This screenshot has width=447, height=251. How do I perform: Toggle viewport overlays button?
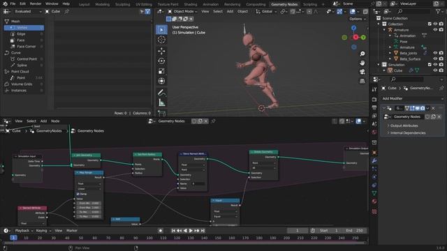point(353,11)
